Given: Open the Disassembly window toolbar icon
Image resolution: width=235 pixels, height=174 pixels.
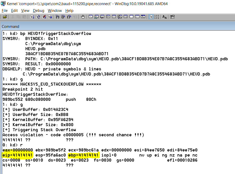Looking at the screenshot, I should 126,17.
